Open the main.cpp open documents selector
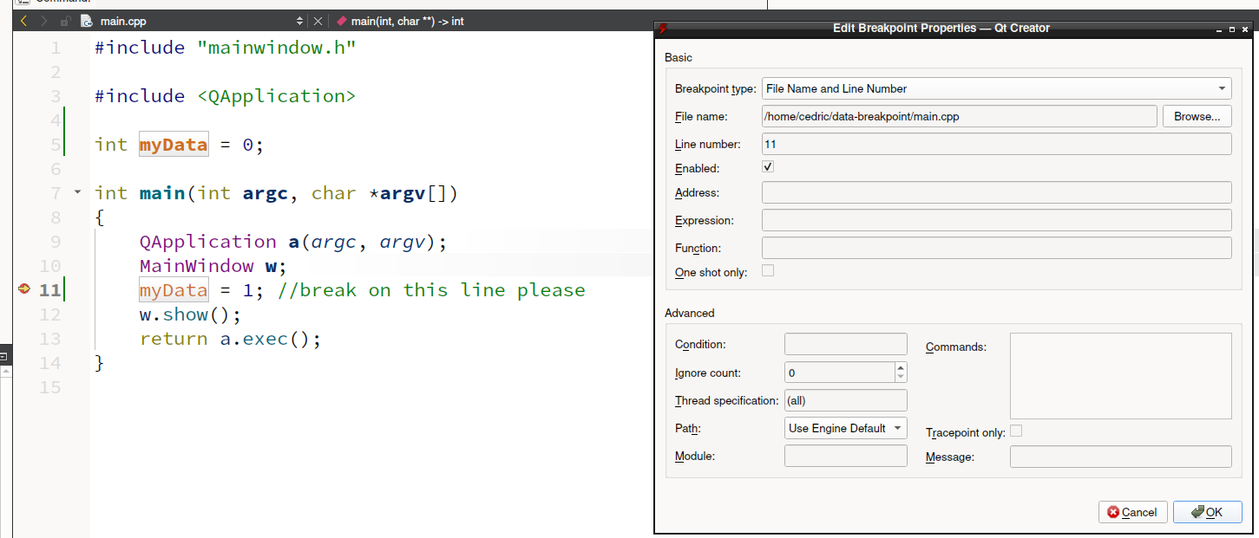Viewport: 1259px width, 538px height. [x=300, y=21]
